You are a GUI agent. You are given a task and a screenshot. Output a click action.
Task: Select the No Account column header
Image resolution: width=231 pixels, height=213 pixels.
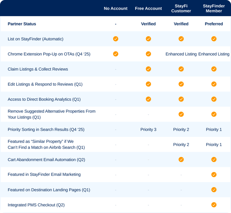pos(115,8)
